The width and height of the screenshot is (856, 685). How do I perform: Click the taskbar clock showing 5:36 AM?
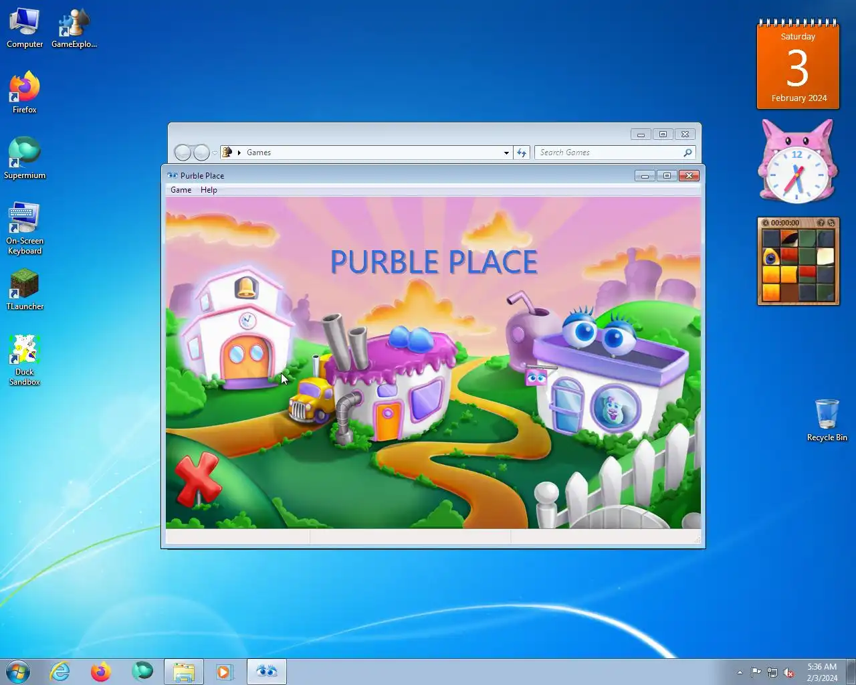pyautogui.click(x=822, y=672)
